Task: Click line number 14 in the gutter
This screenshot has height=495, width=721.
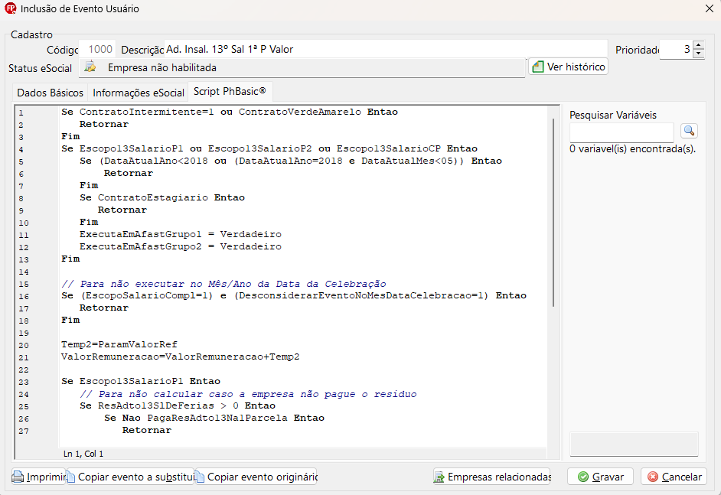Action: click(x=24, y=272)
